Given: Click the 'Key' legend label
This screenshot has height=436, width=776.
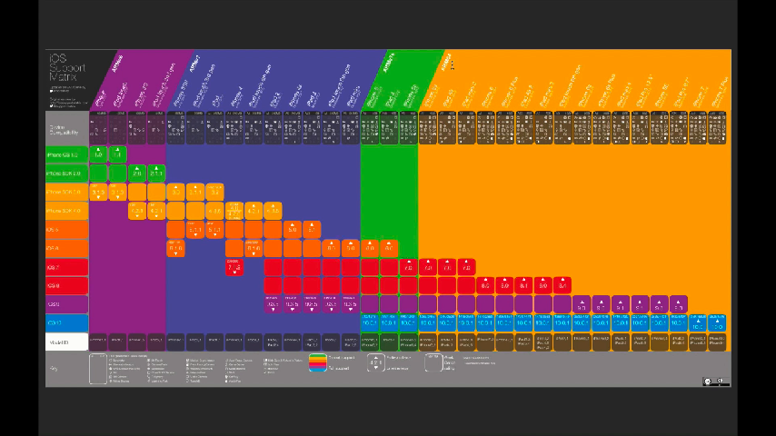Looking at the screenshot, I should 54,369.
